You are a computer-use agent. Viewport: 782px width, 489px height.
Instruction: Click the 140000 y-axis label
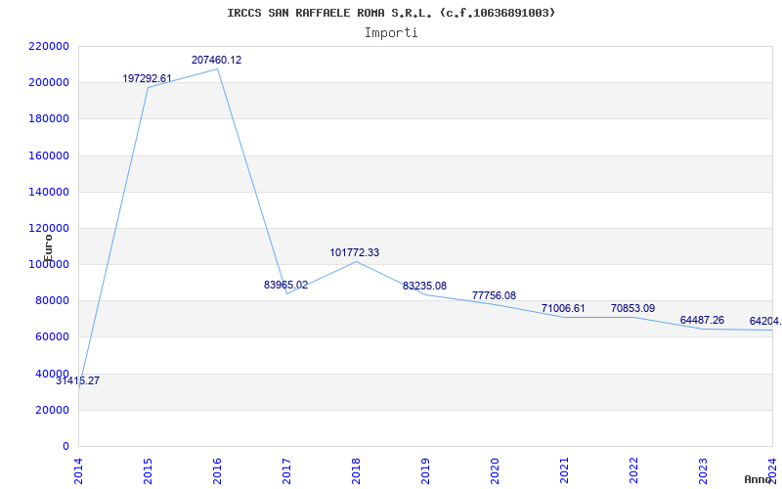point(49,192)
